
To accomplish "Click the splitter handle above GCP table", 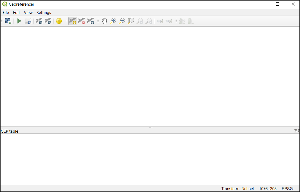I will point(150,127).
